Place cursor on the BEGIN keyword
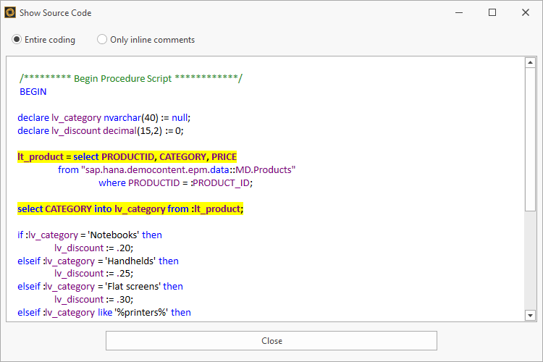The width and height of the screenshot is (543, 362). pos(33,92)
